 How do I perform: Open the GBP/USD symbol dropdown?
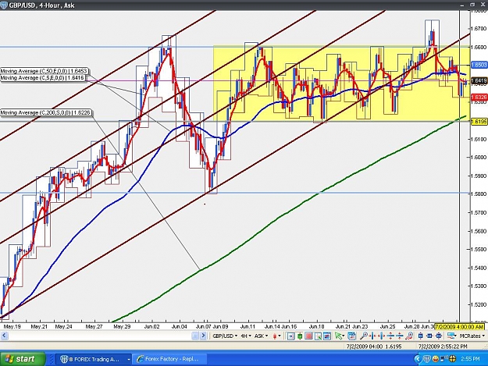[x=225, y=336]
